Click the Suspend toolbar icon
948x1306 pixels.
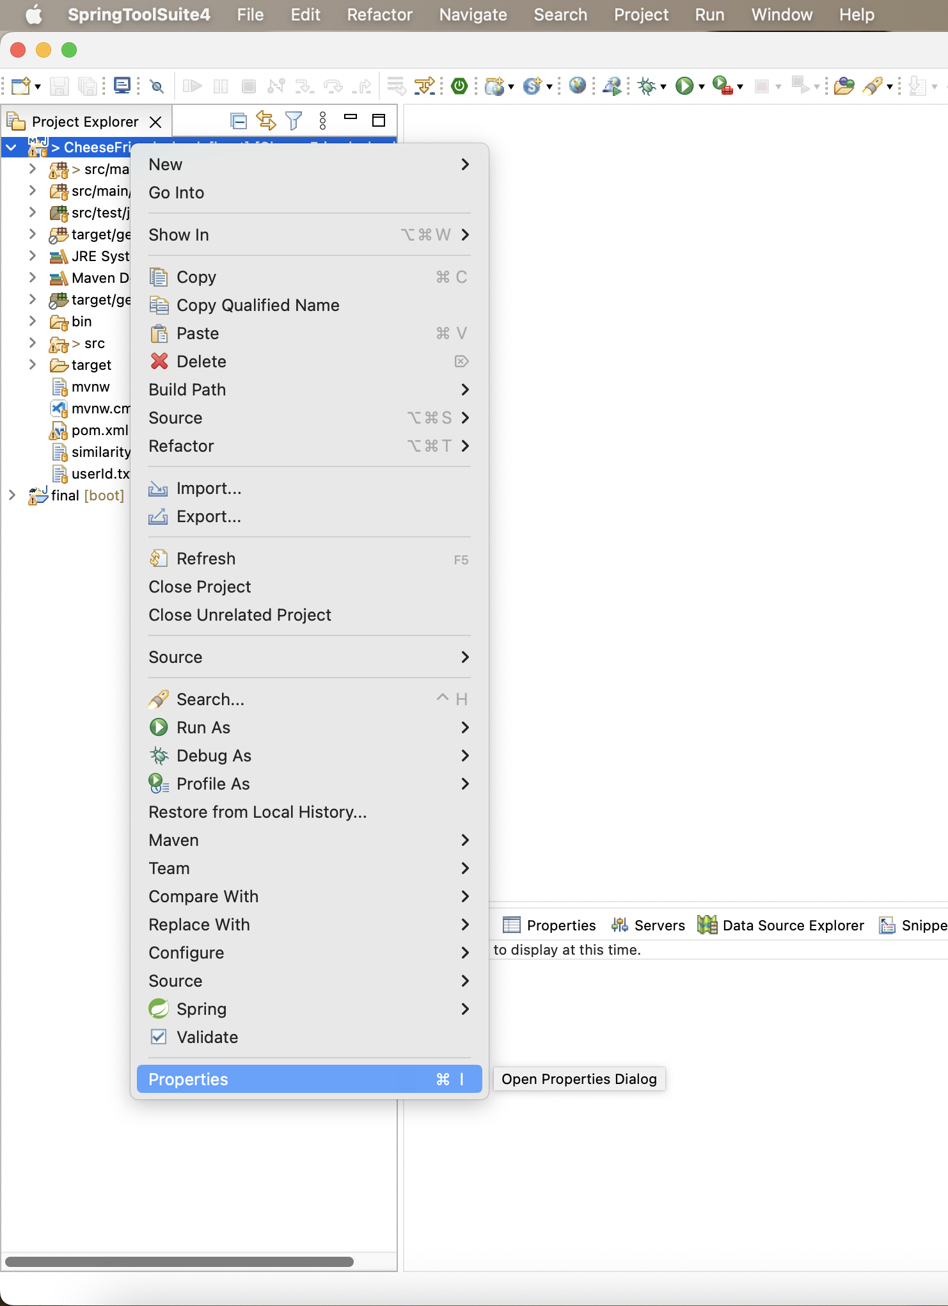pyautogui.click(x=221, y=86)
